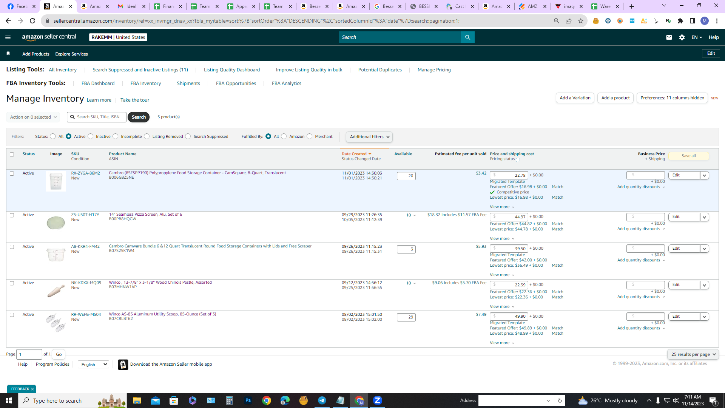725x408 pixels.
Task: Open the Edit dropdown arrow for RX-ZYGA-86M2
Action: click(x=705, y=175)
